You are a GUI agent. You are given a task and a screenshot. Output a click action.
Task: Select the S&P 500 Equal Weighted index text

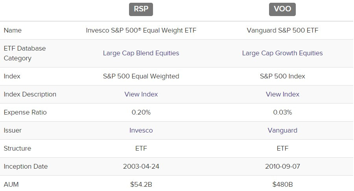point(141,76)
